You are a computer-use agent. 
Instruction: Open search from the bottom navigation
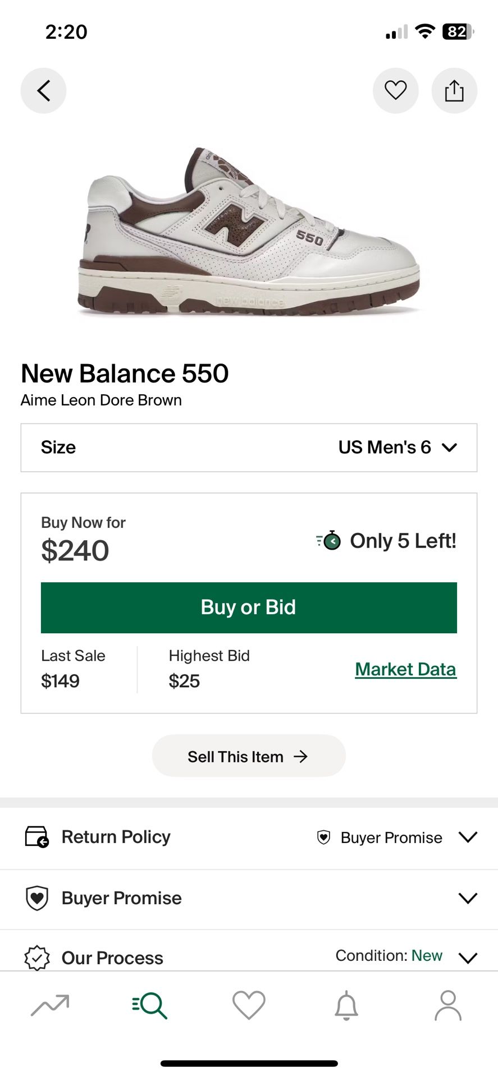click(149, 1006)
